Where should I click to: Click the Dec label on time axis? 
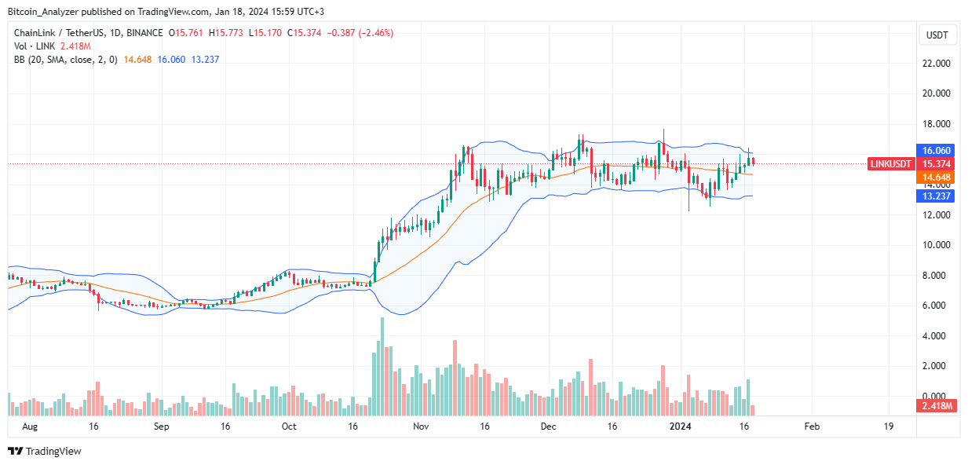pos(549,427)
